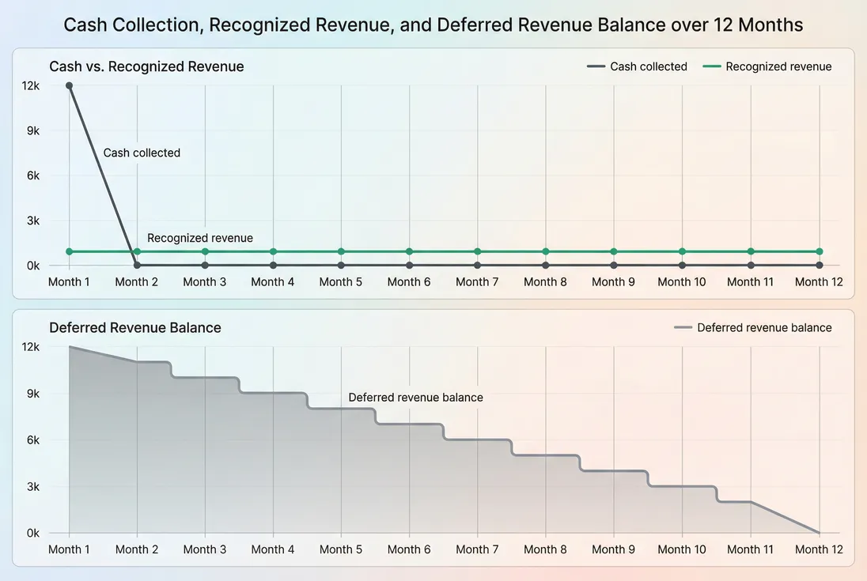
Task: Click the Recognized revenue marker at Month 3
Action: point(205,251)
